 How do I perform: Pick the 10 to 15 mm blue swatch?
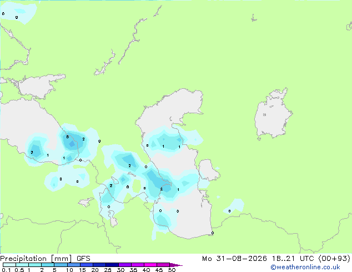pyautogui.click(x=73, y=265)
